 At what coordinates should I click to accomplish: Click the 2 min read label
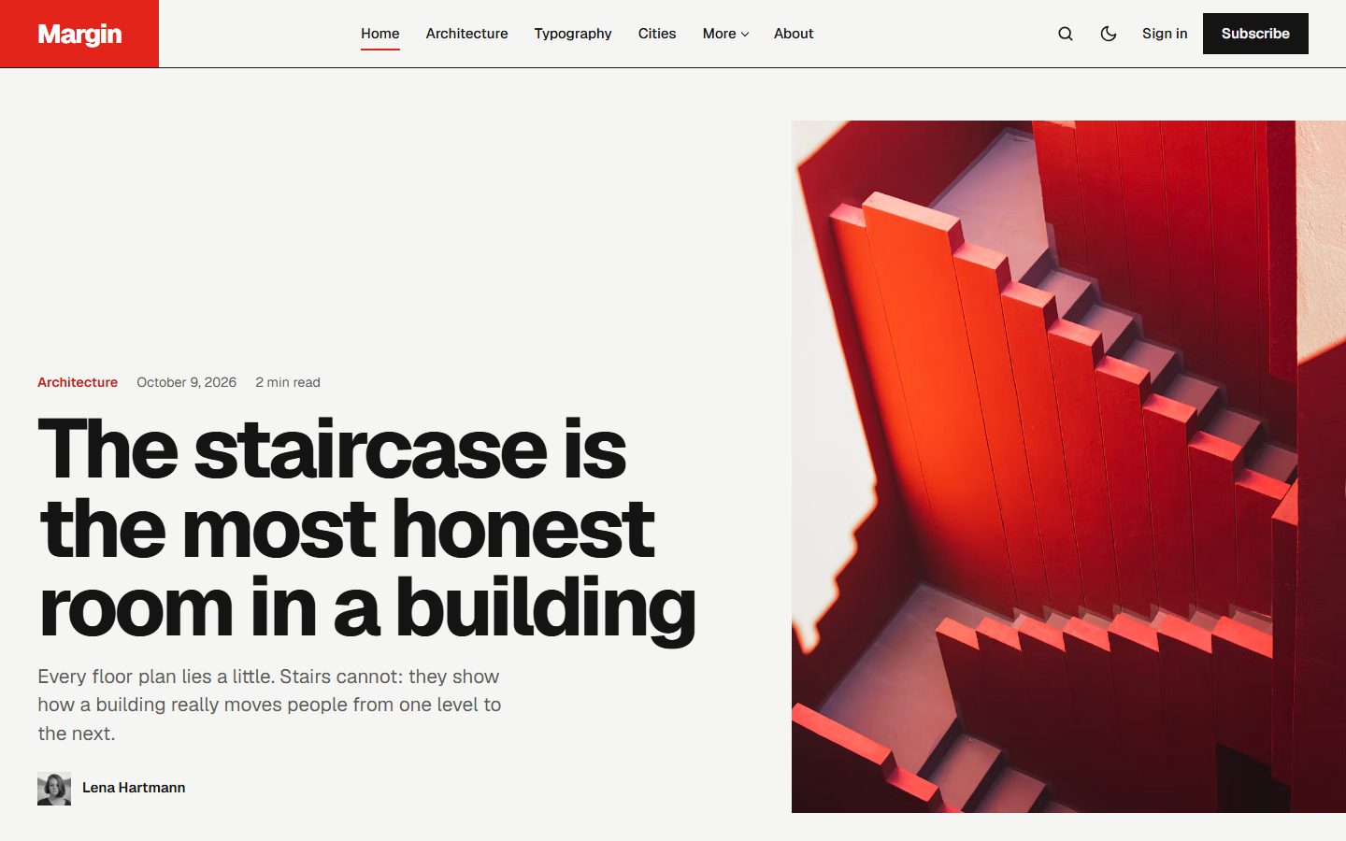[288, 382]
